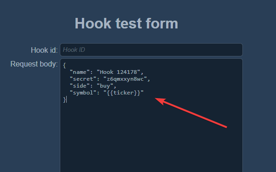Screen dimensions: 276x172
Task: Focus the Request body text area
Action: 151,115
